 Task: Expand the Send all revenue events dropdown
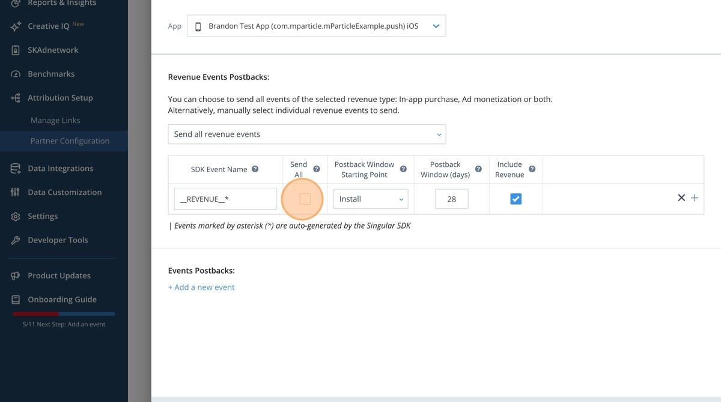307,134
